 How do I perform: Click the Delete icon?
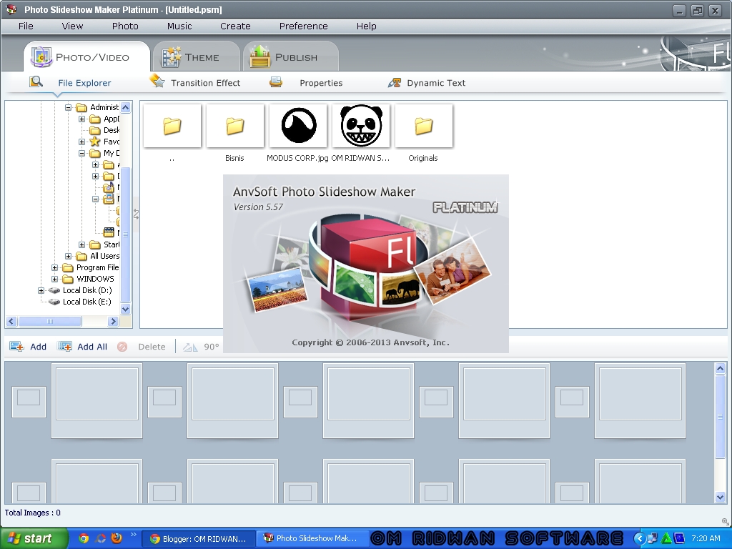tap(122, 347)
